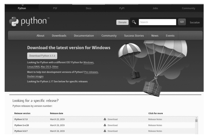
Task: Click download icon for Python 3.7.3
Action: [105, 119]
